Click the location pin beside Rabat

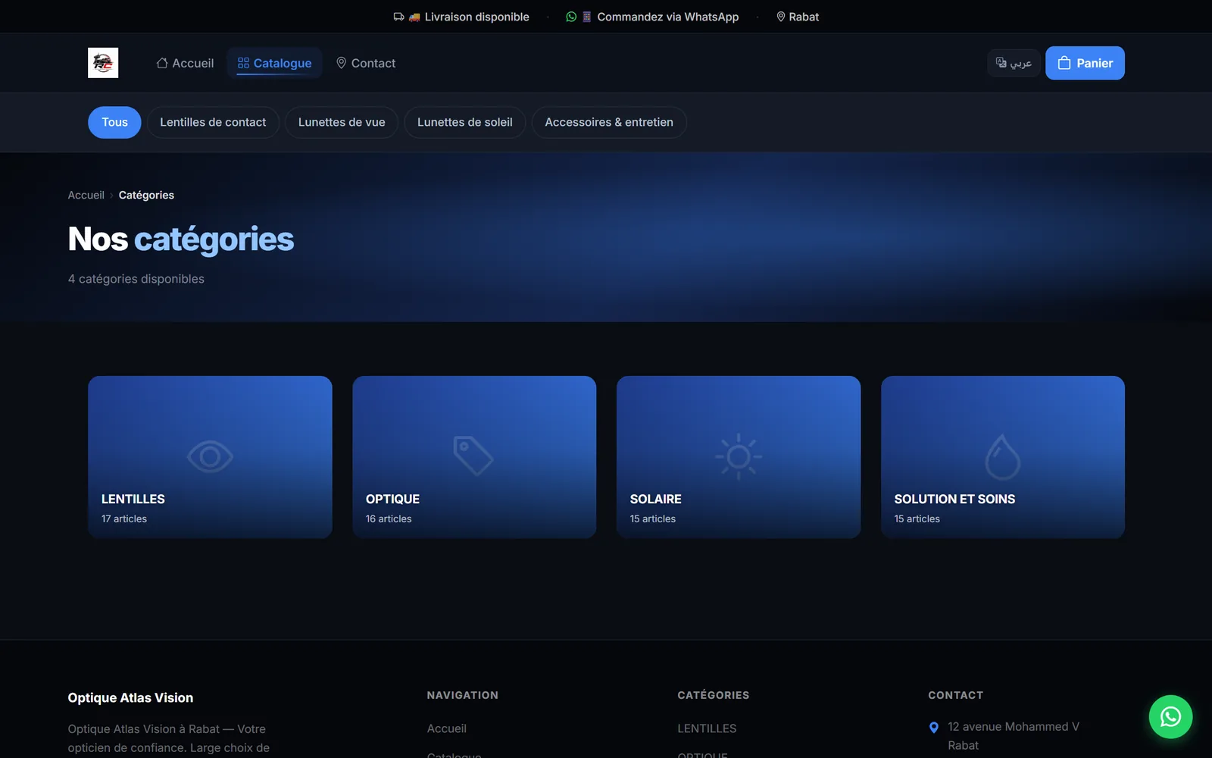click(x=780, y=17)
